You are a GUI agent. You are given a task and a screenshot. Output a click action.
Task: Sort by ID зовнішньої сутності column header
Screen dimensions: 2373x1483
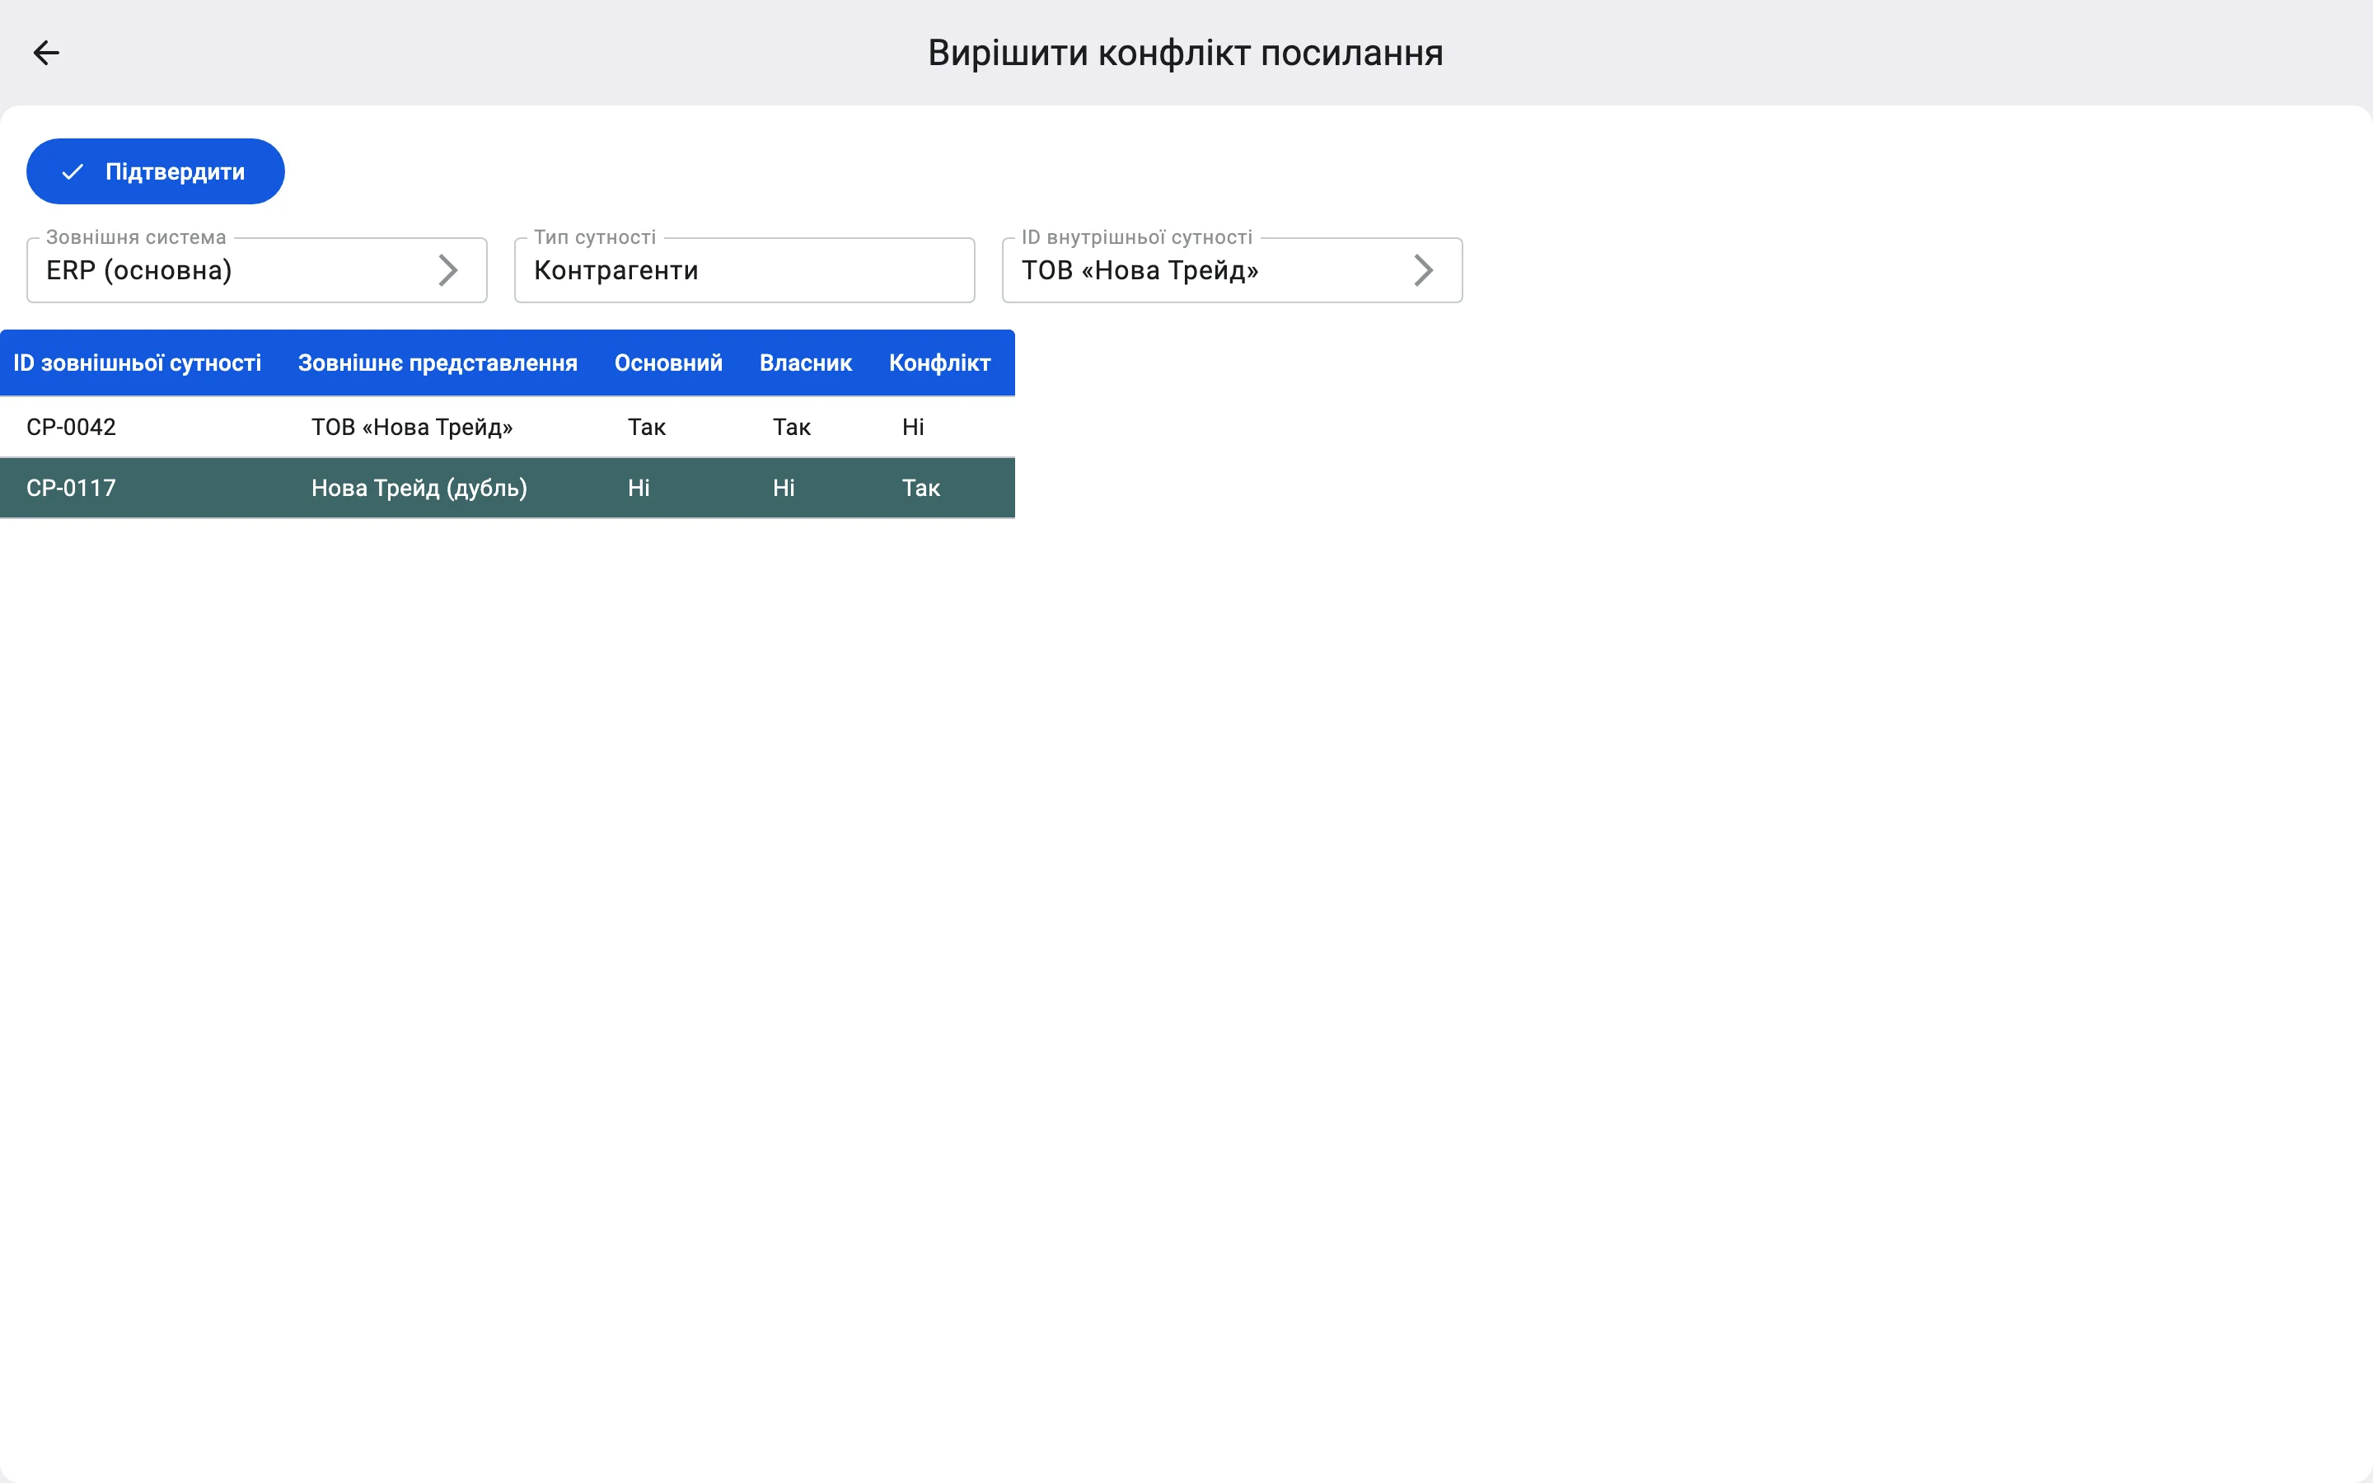pyautogui.click(x=138, y=363)
